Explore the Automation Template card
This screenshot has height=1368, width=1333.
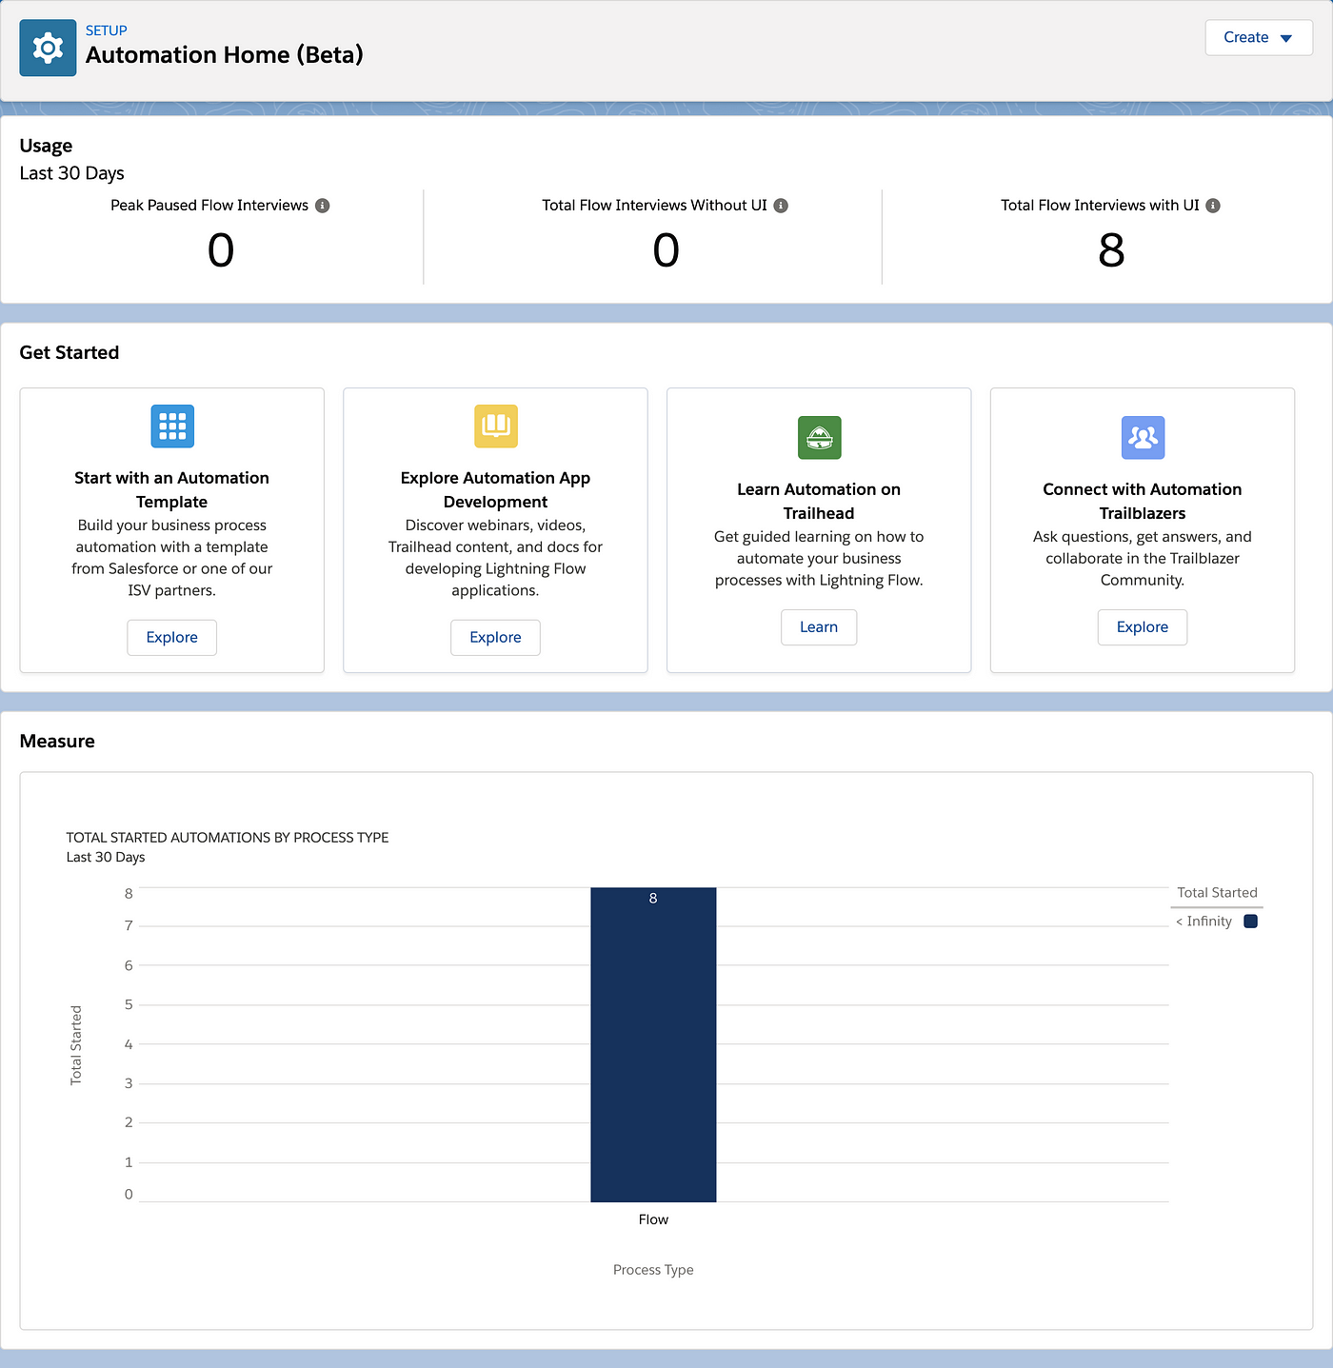pyautogui.click(x=172, y=638)
